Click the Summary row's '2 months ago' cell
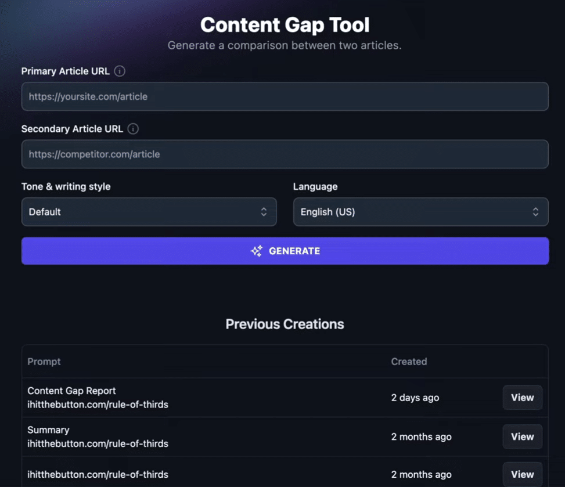 pos(421,437)
